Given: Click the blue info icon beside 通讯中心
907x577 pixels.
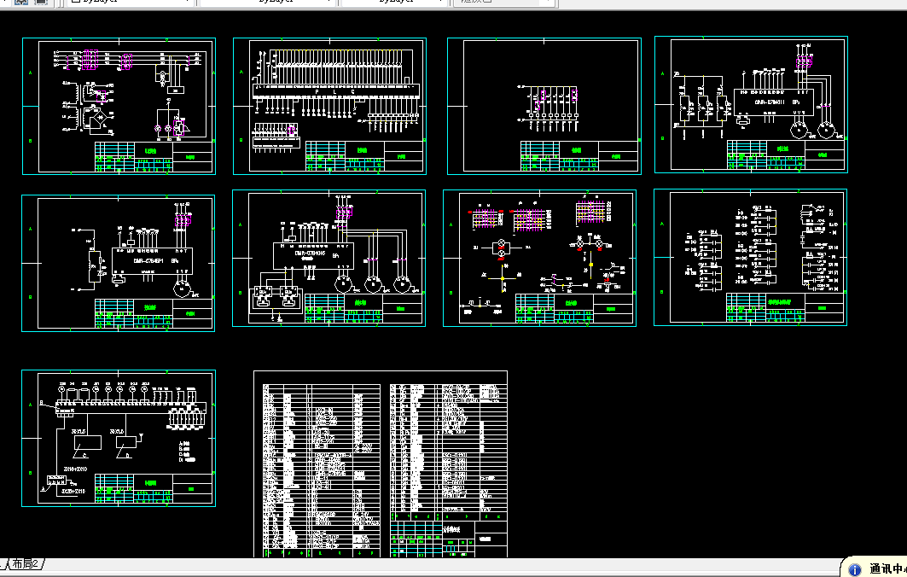Looking at the screenshot, I should pos(854,569).
